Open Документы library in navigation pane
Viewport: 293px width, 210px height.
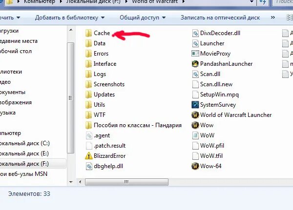(13, 92)
